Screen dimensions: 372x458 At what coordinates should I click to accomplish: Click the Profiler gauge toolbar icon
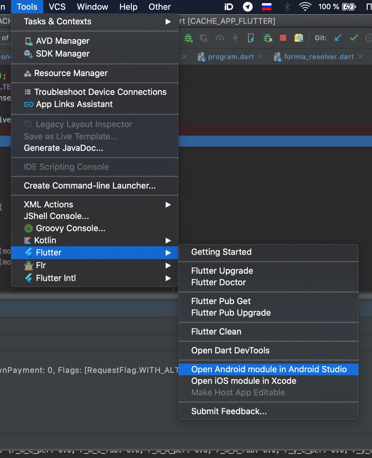(x=220, y=38)
